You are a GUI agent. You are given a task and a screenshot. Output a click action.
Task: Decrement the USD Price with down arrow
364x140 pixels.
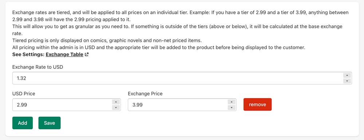click(x=116, y=108)
